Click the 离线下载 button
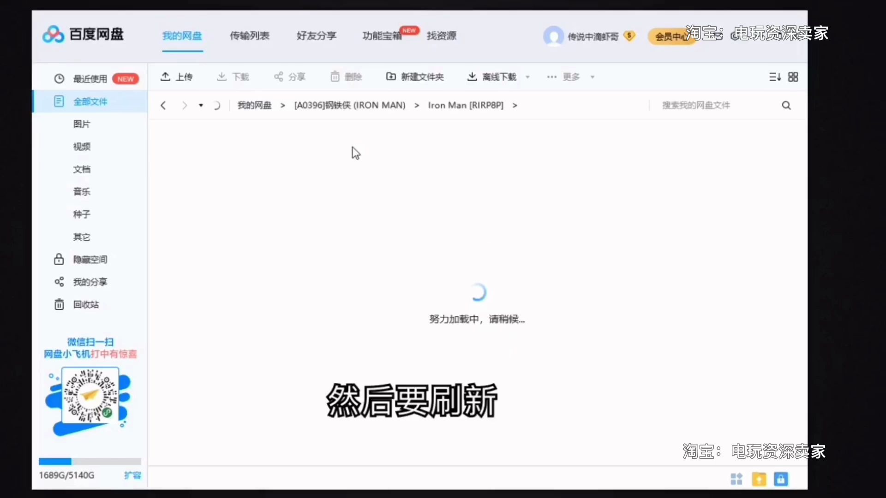 (492, 77)
